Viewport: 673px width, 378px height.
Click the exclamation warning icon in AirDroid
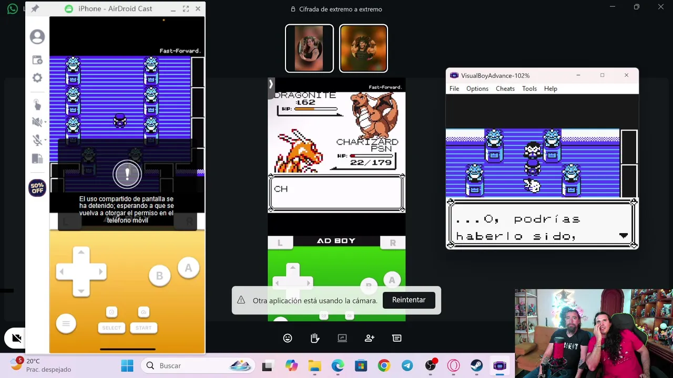click(x=127, y=175)
